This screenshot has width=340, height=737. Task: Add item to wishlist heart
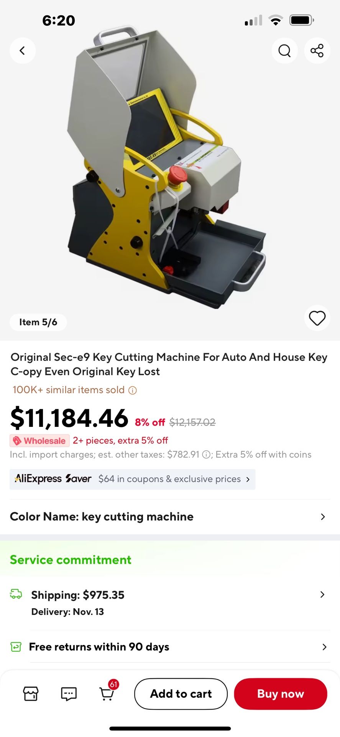click(317, 318)
